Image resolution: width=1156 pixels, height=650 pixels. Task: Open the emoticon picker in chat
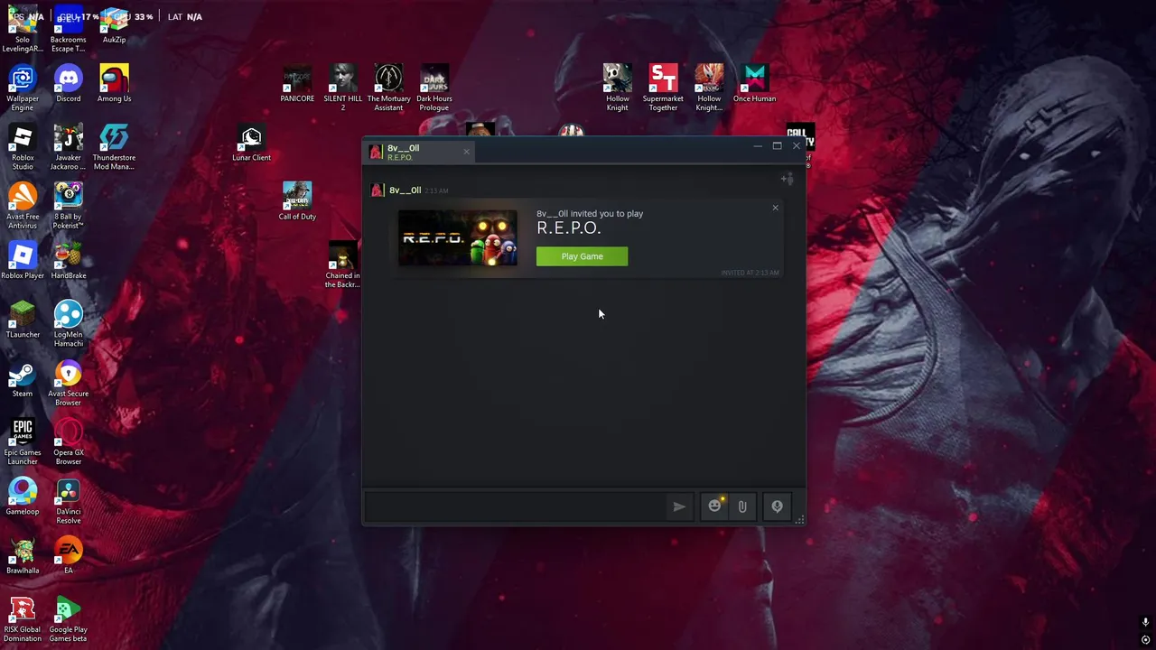tap(714, 506)
